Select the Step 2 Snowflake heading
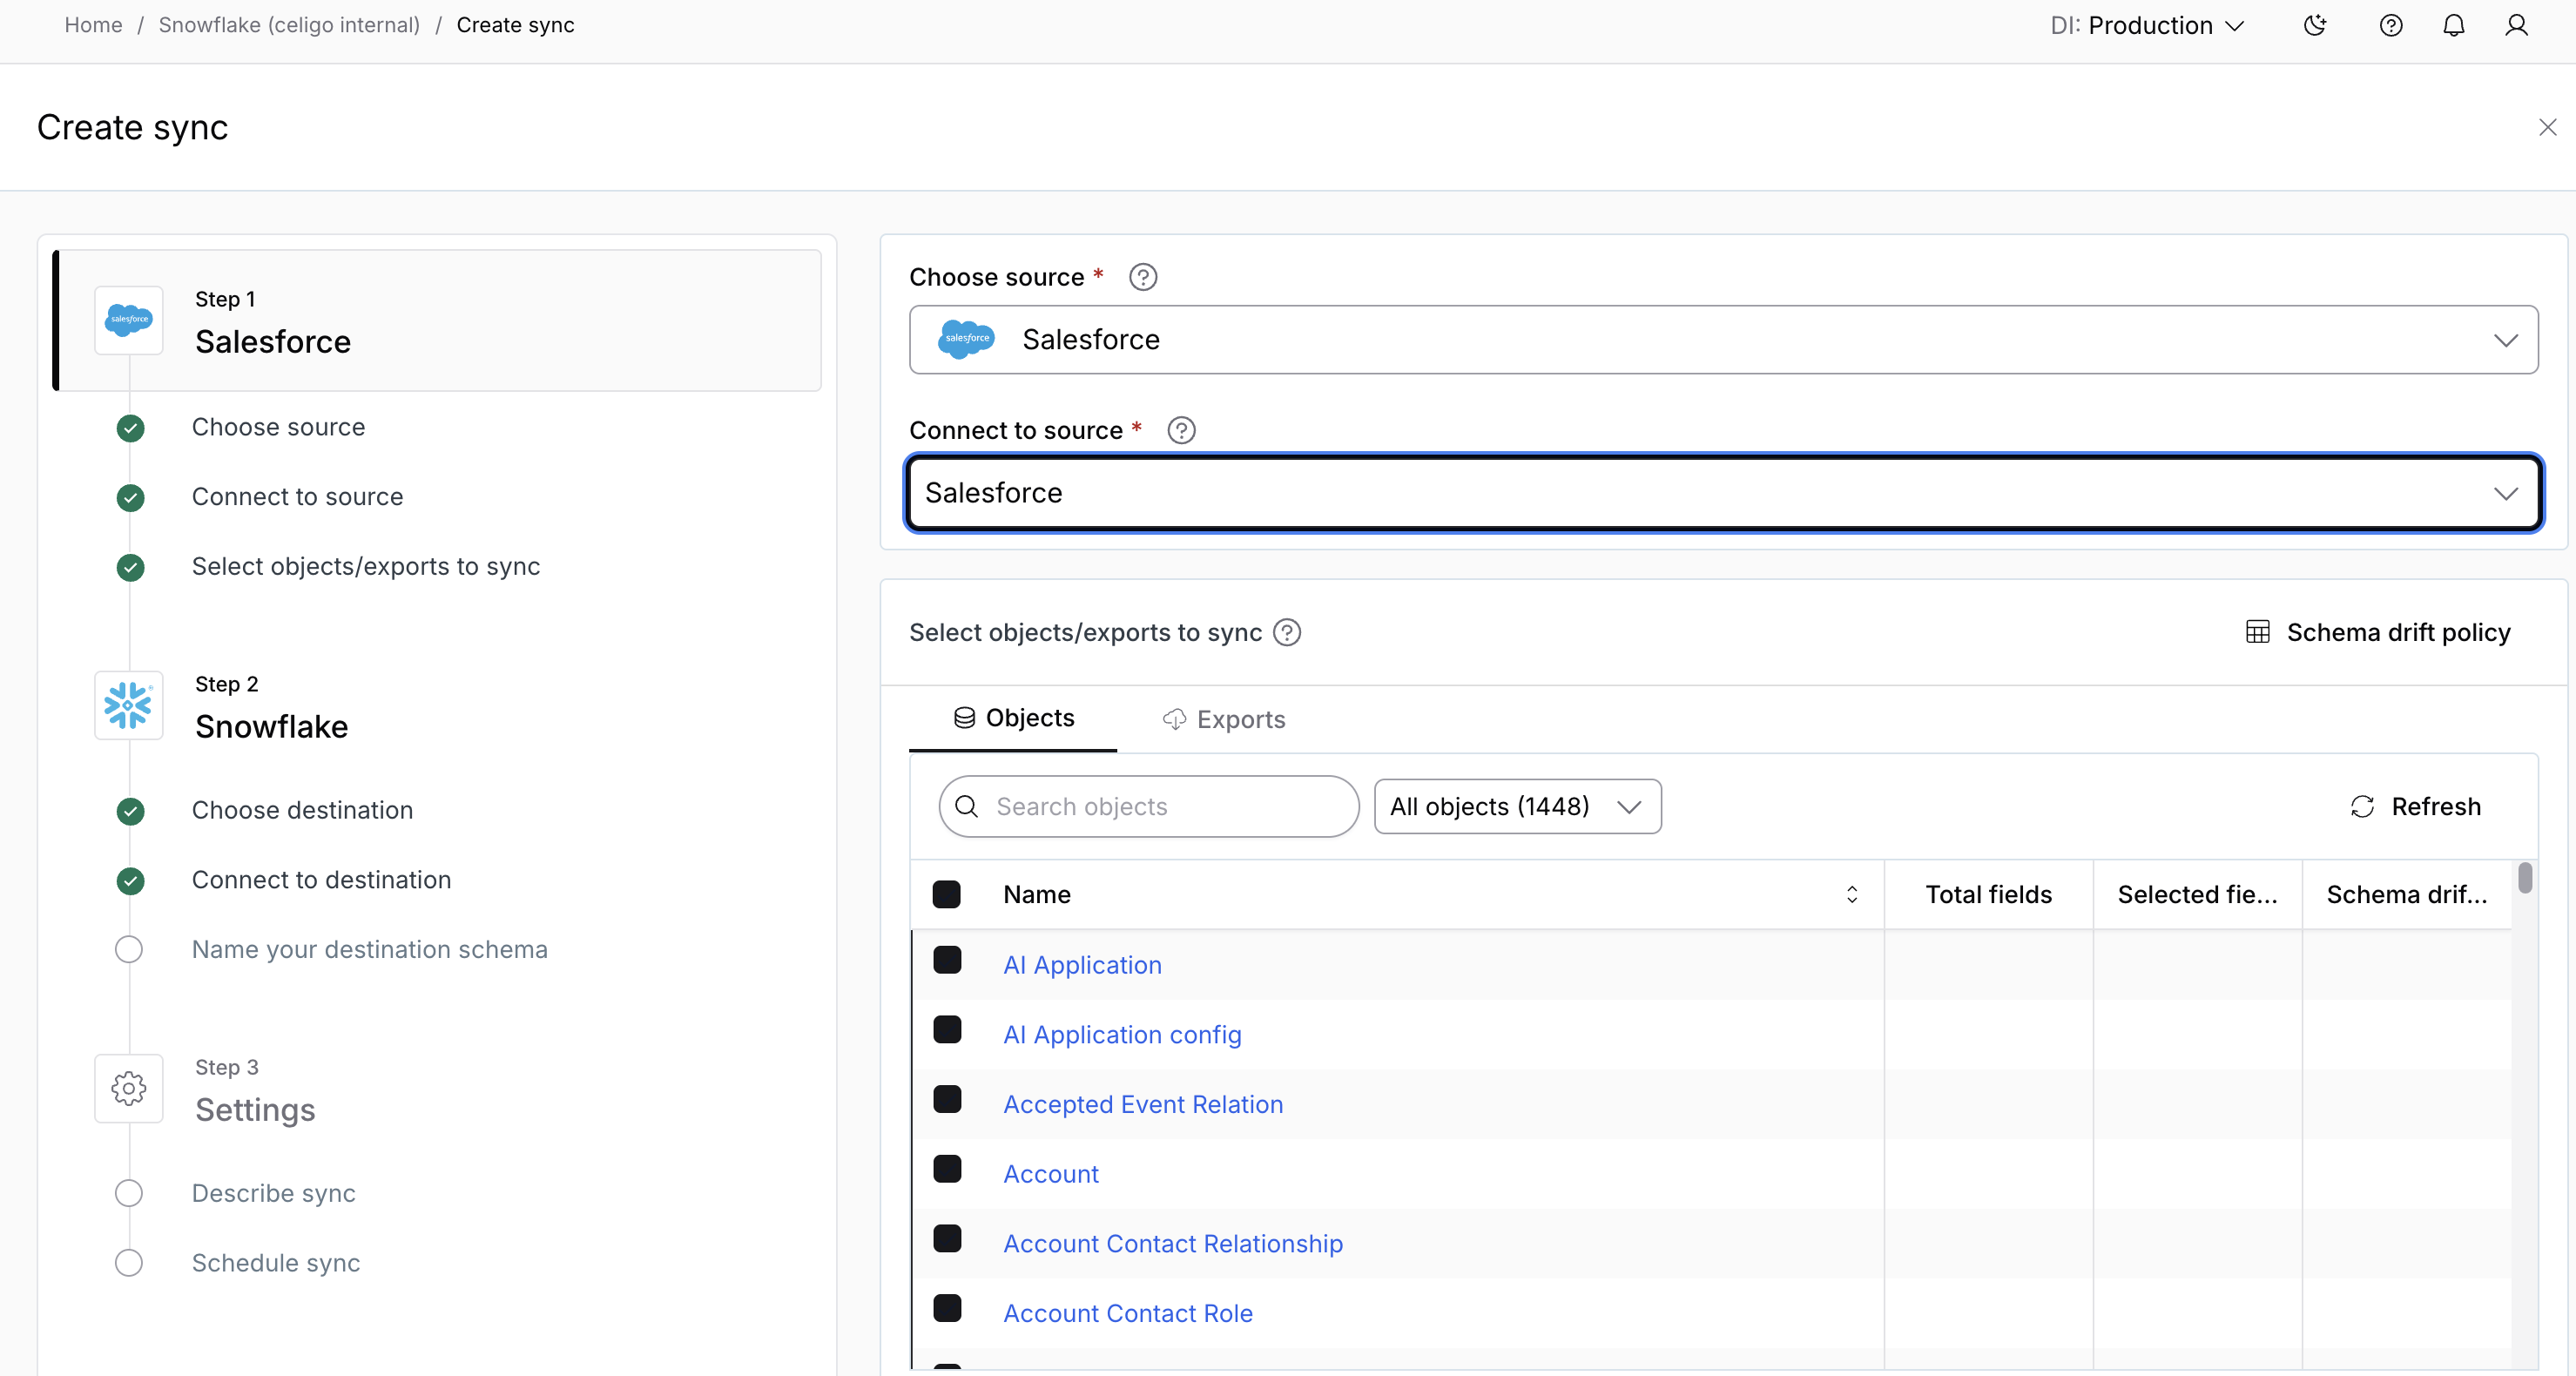 point(271,727)
